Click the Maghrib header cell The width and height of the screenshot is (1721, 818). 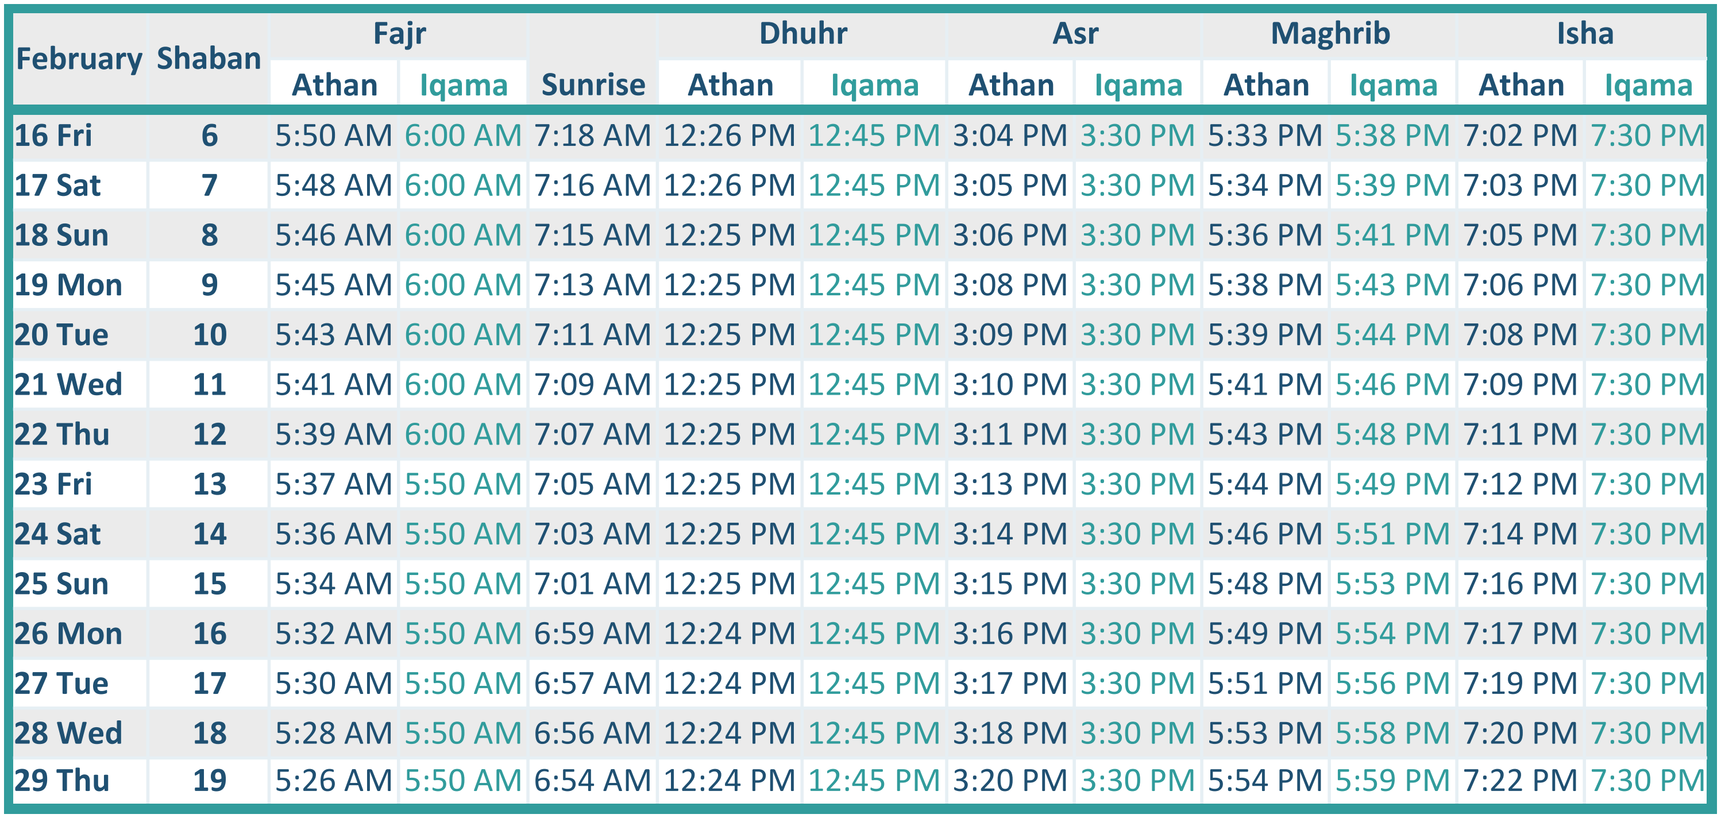[1329, 33]
